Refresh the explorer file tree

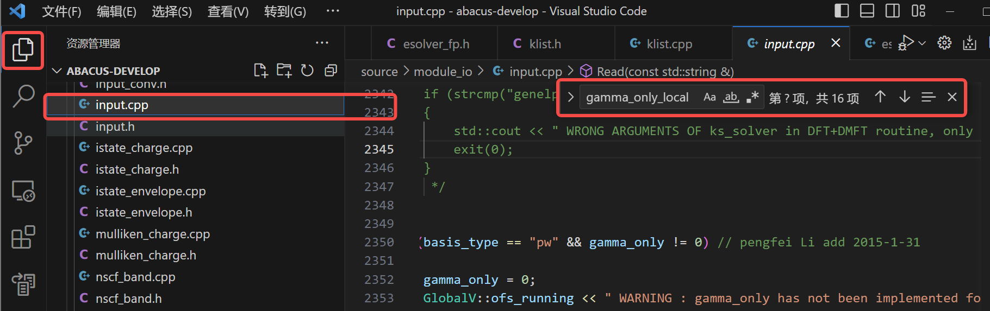[x=307, y=71]
